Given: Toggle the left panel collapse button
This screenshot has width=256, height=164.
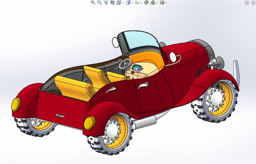Looking at the screenshot, I should (247, 3).
